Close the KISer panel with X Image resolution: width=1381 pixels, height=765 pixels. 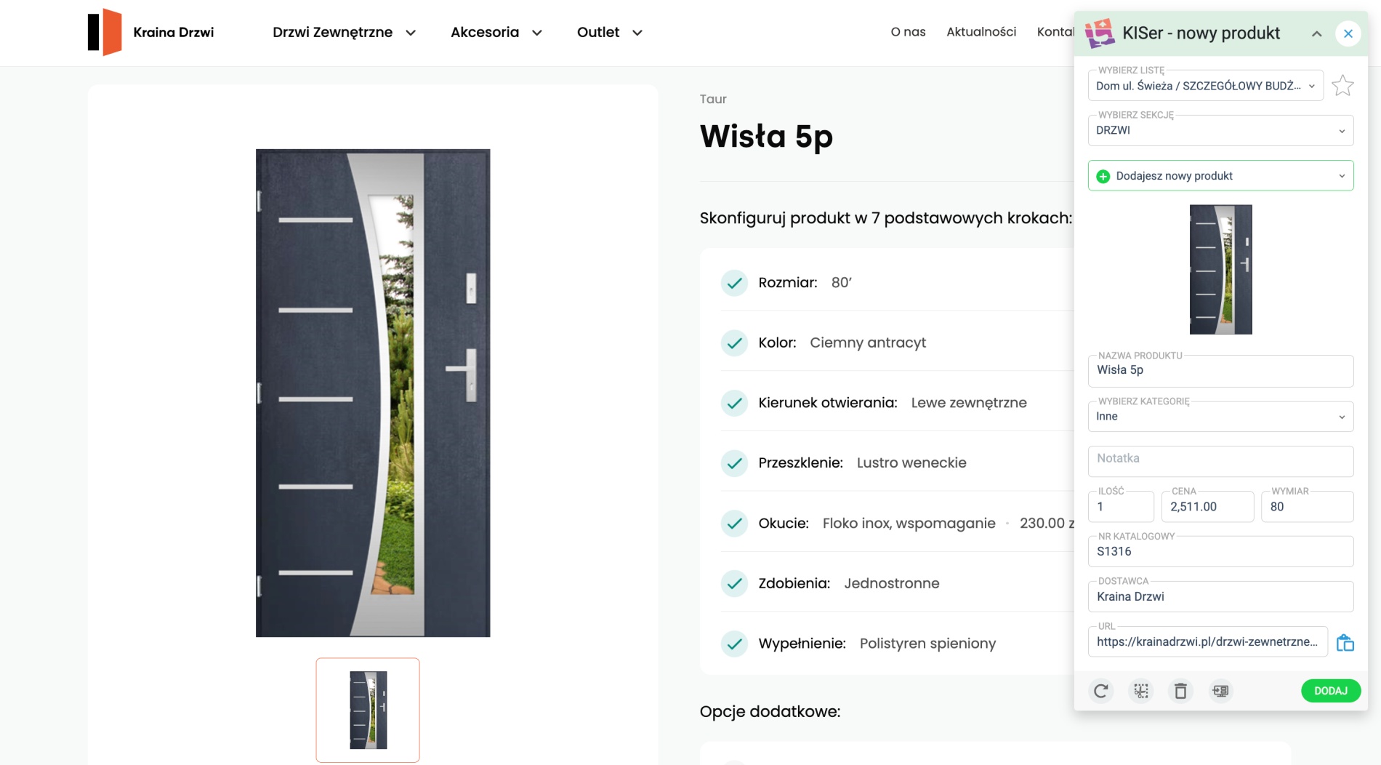click(1348, 33)
